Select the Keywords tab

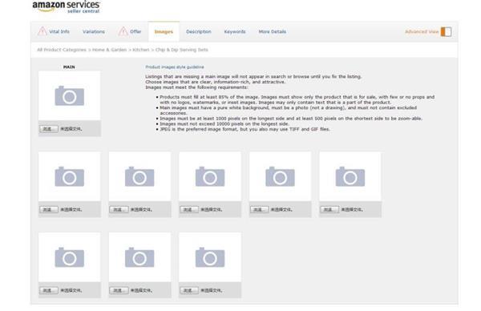(x=235, y=31)
